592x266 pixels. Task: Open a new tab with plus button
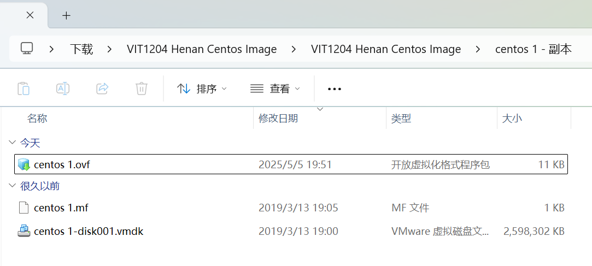(x=67, y=15)
